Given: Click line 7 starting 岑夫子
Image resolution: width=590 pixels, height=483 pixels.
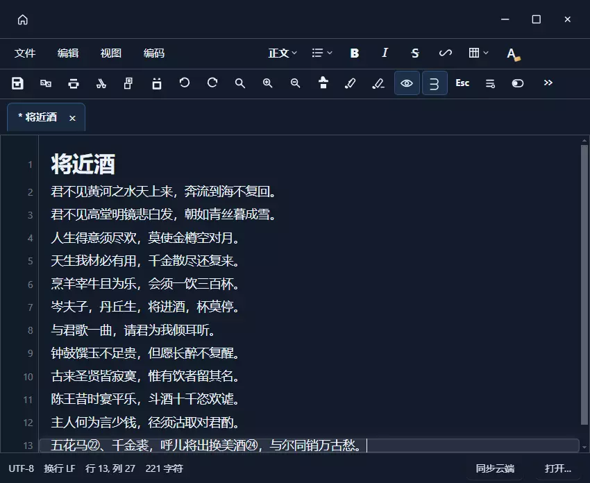Looking at the screenshot, I should [145, 307].
